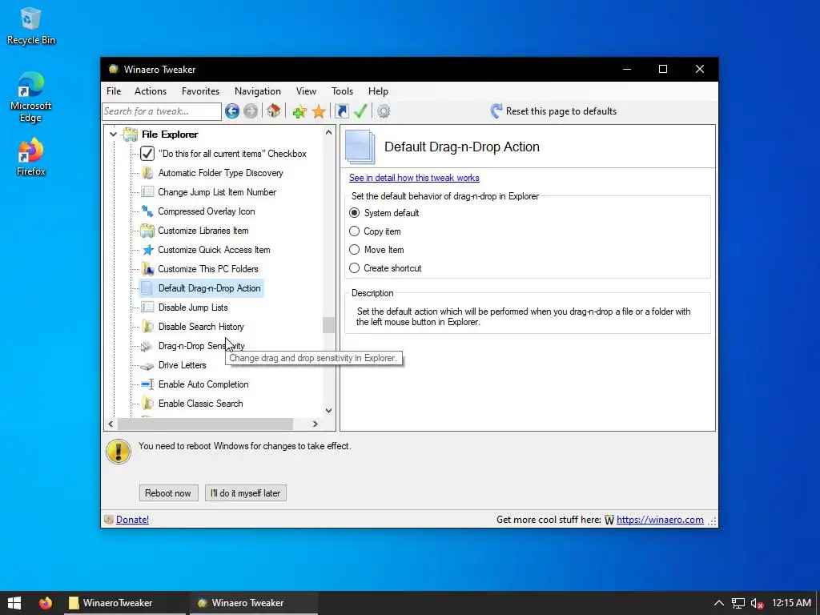Open favorites with the gold star icon

[x=319, y=111]
